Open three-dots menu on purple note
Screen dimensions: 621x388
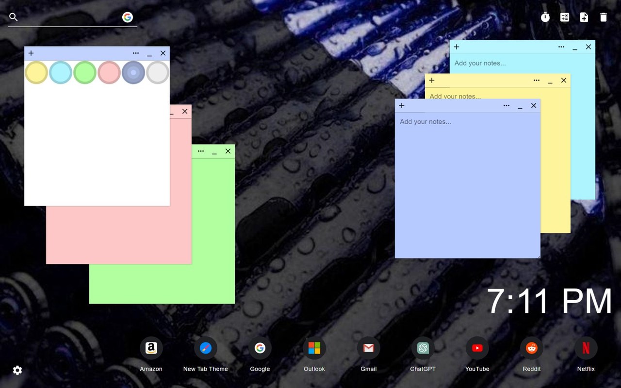(507, 106)
